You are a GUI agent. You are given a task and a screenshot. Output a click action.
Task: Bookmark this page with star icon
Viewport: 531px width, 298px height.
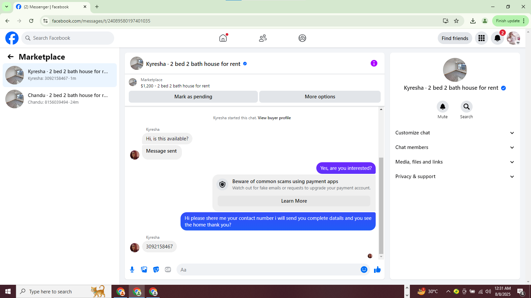click(456, 21)
